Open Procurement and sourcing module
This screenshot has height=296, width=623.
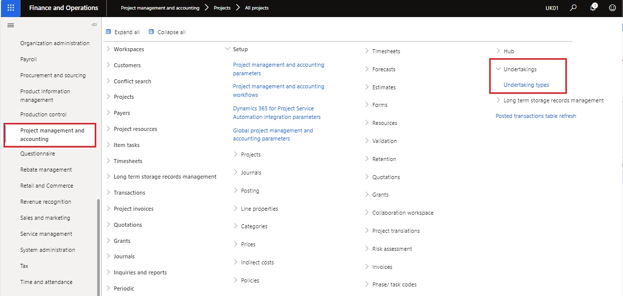point(53,75)
